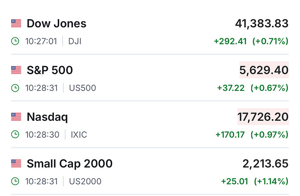Click the US flag beside Small Cap 2000
Screen dimensions: 300x196
point(16,164)
